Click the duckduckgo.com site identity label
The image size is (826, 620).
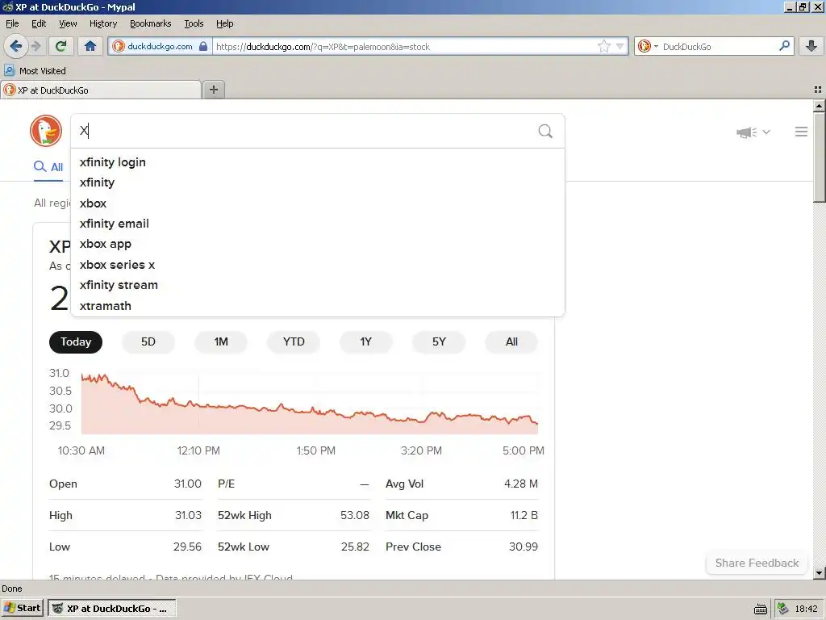pyautogui.click(x=160, y=46)
